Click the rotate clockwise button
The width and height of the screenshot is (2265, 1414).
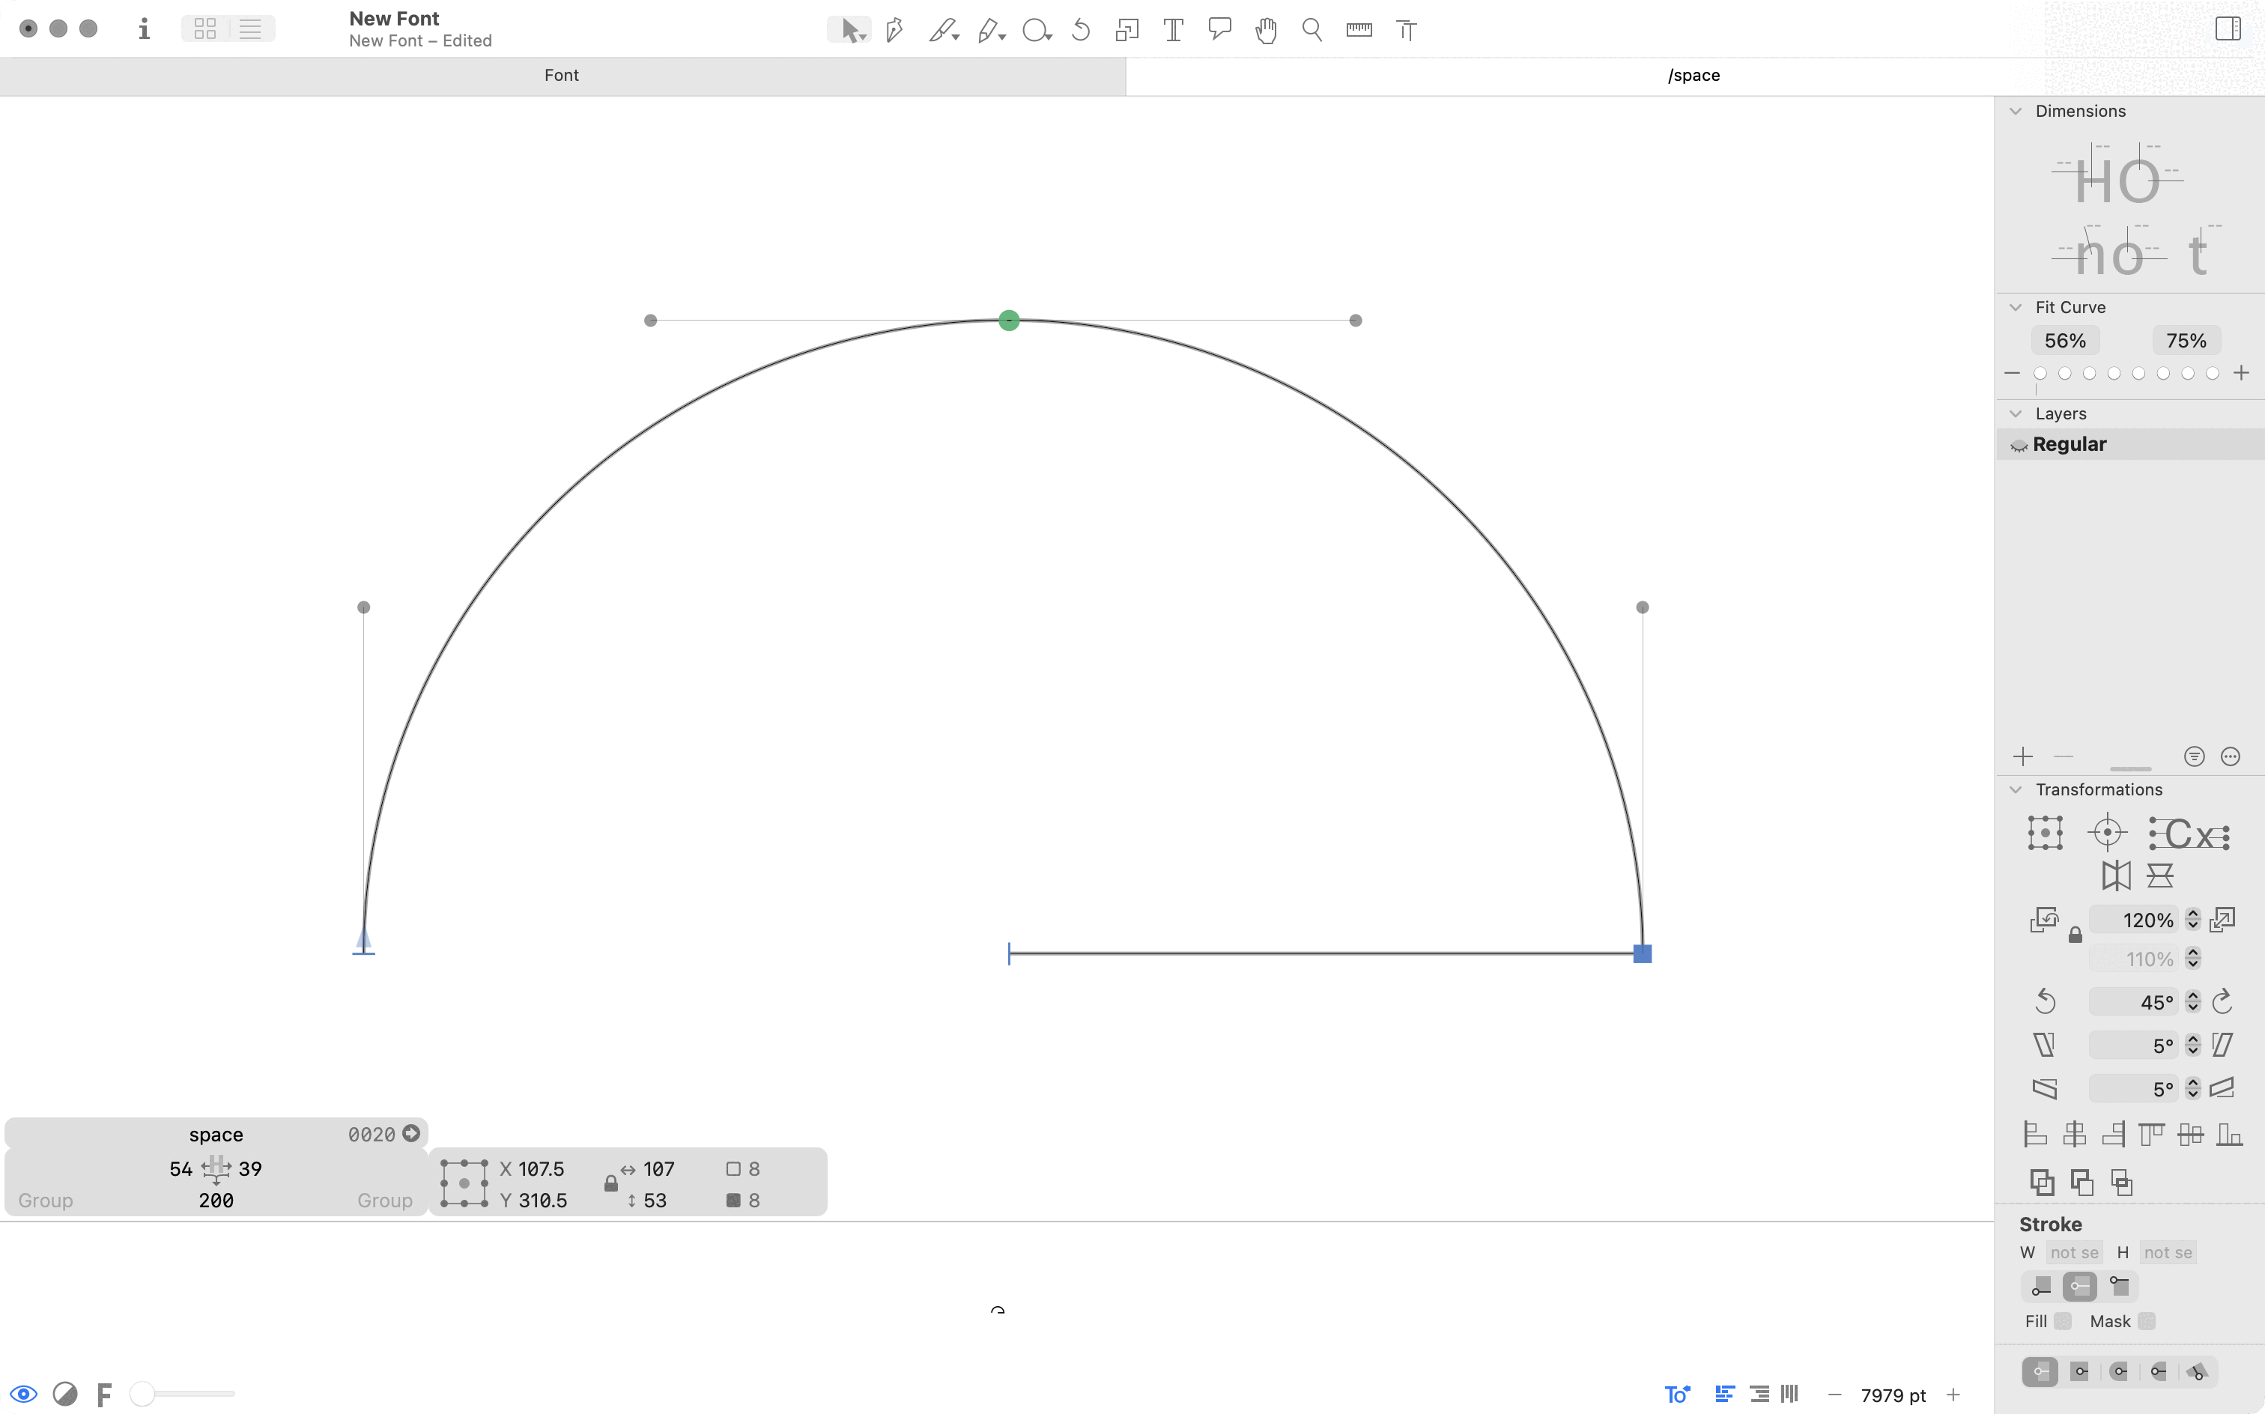tap(2223, 1001)
